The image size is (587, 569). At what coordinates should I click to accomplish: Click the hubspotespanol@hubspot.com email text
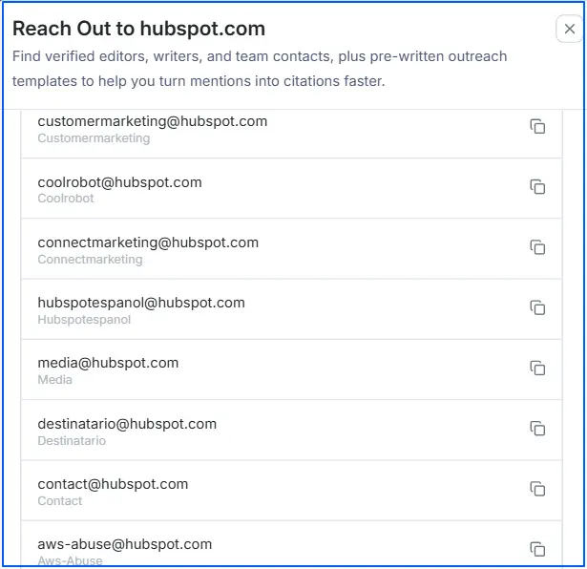(141, 303)
